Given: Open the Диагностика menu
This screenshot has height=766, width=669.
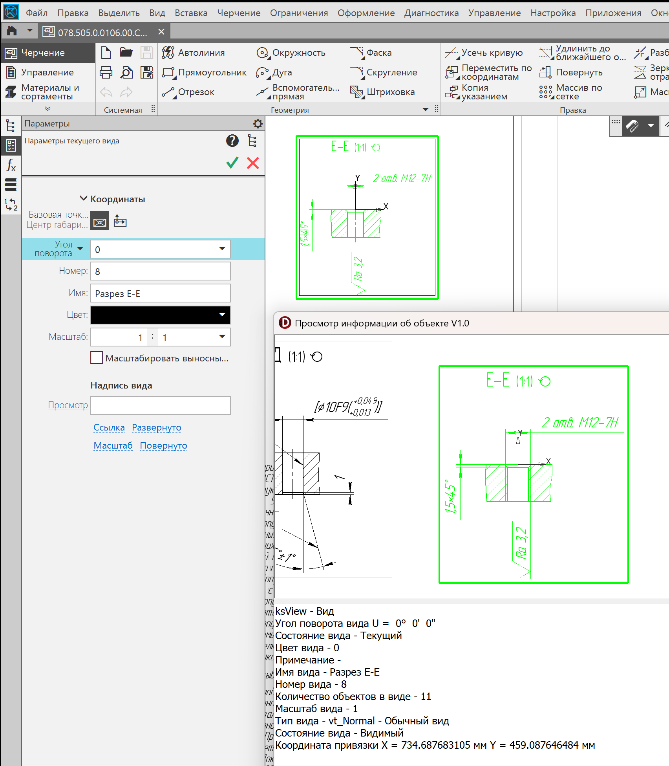Looking at the screenshot, I should (x=431, y=13).
